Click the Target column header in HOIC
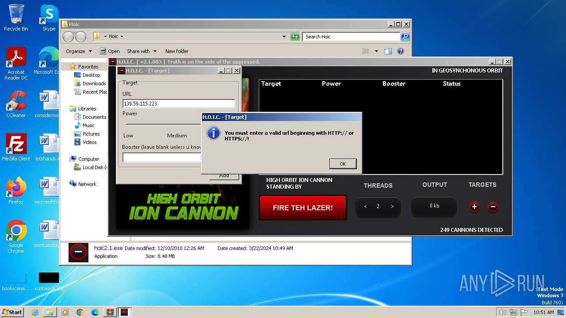Viewport: 566px width, 318px height. pyautogui.click(x=271, y=83)
